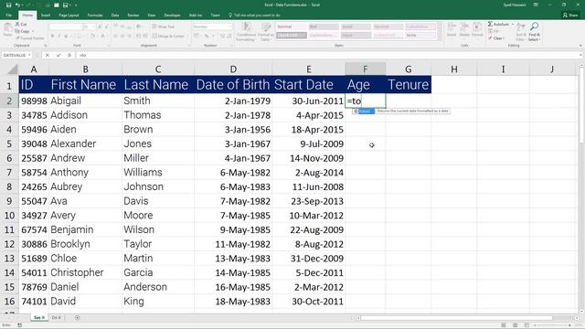
Task: Toggle Wrap Text
Action: pos(164,27)
